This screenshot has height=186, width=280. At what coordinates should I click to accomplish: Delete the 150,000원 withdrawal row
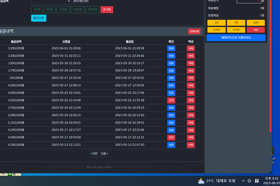click(x=191, y=78)
